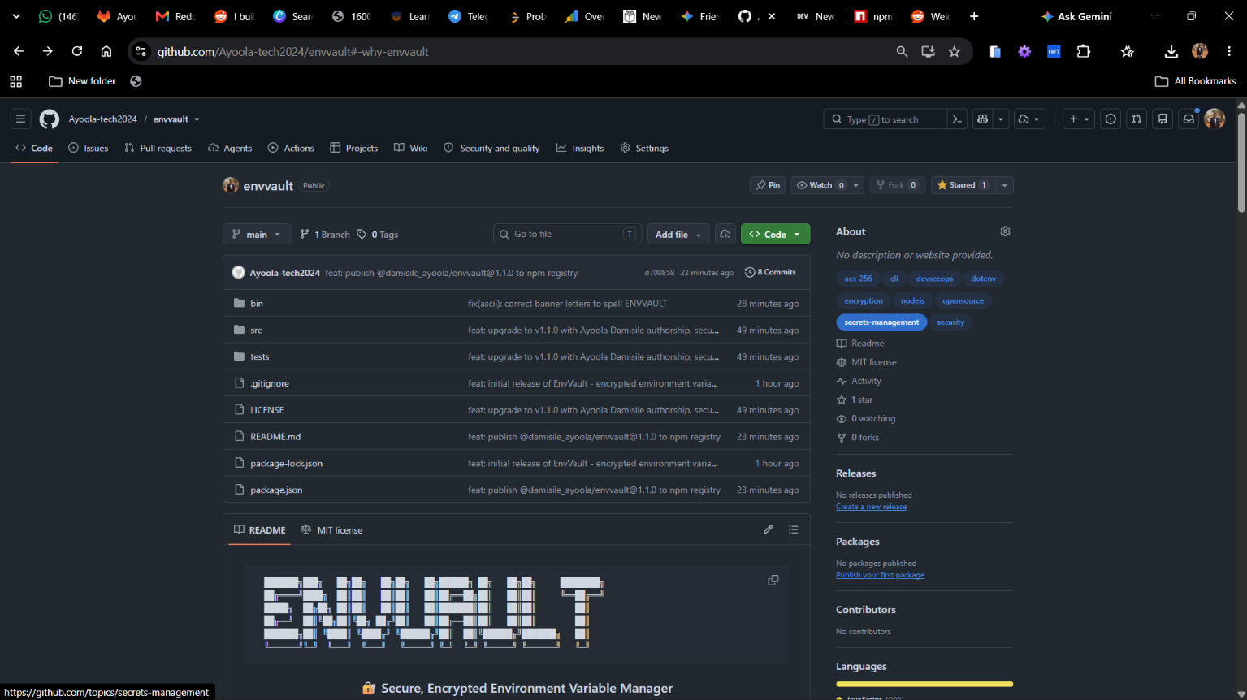Open the Create new plus dropdown
1247x700 pixels.
click(x=1079, y=119)
